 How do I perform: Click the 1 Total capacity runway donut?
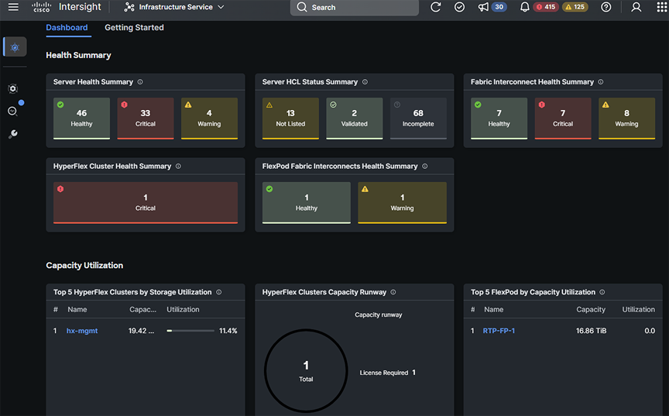tap(306, 371)
